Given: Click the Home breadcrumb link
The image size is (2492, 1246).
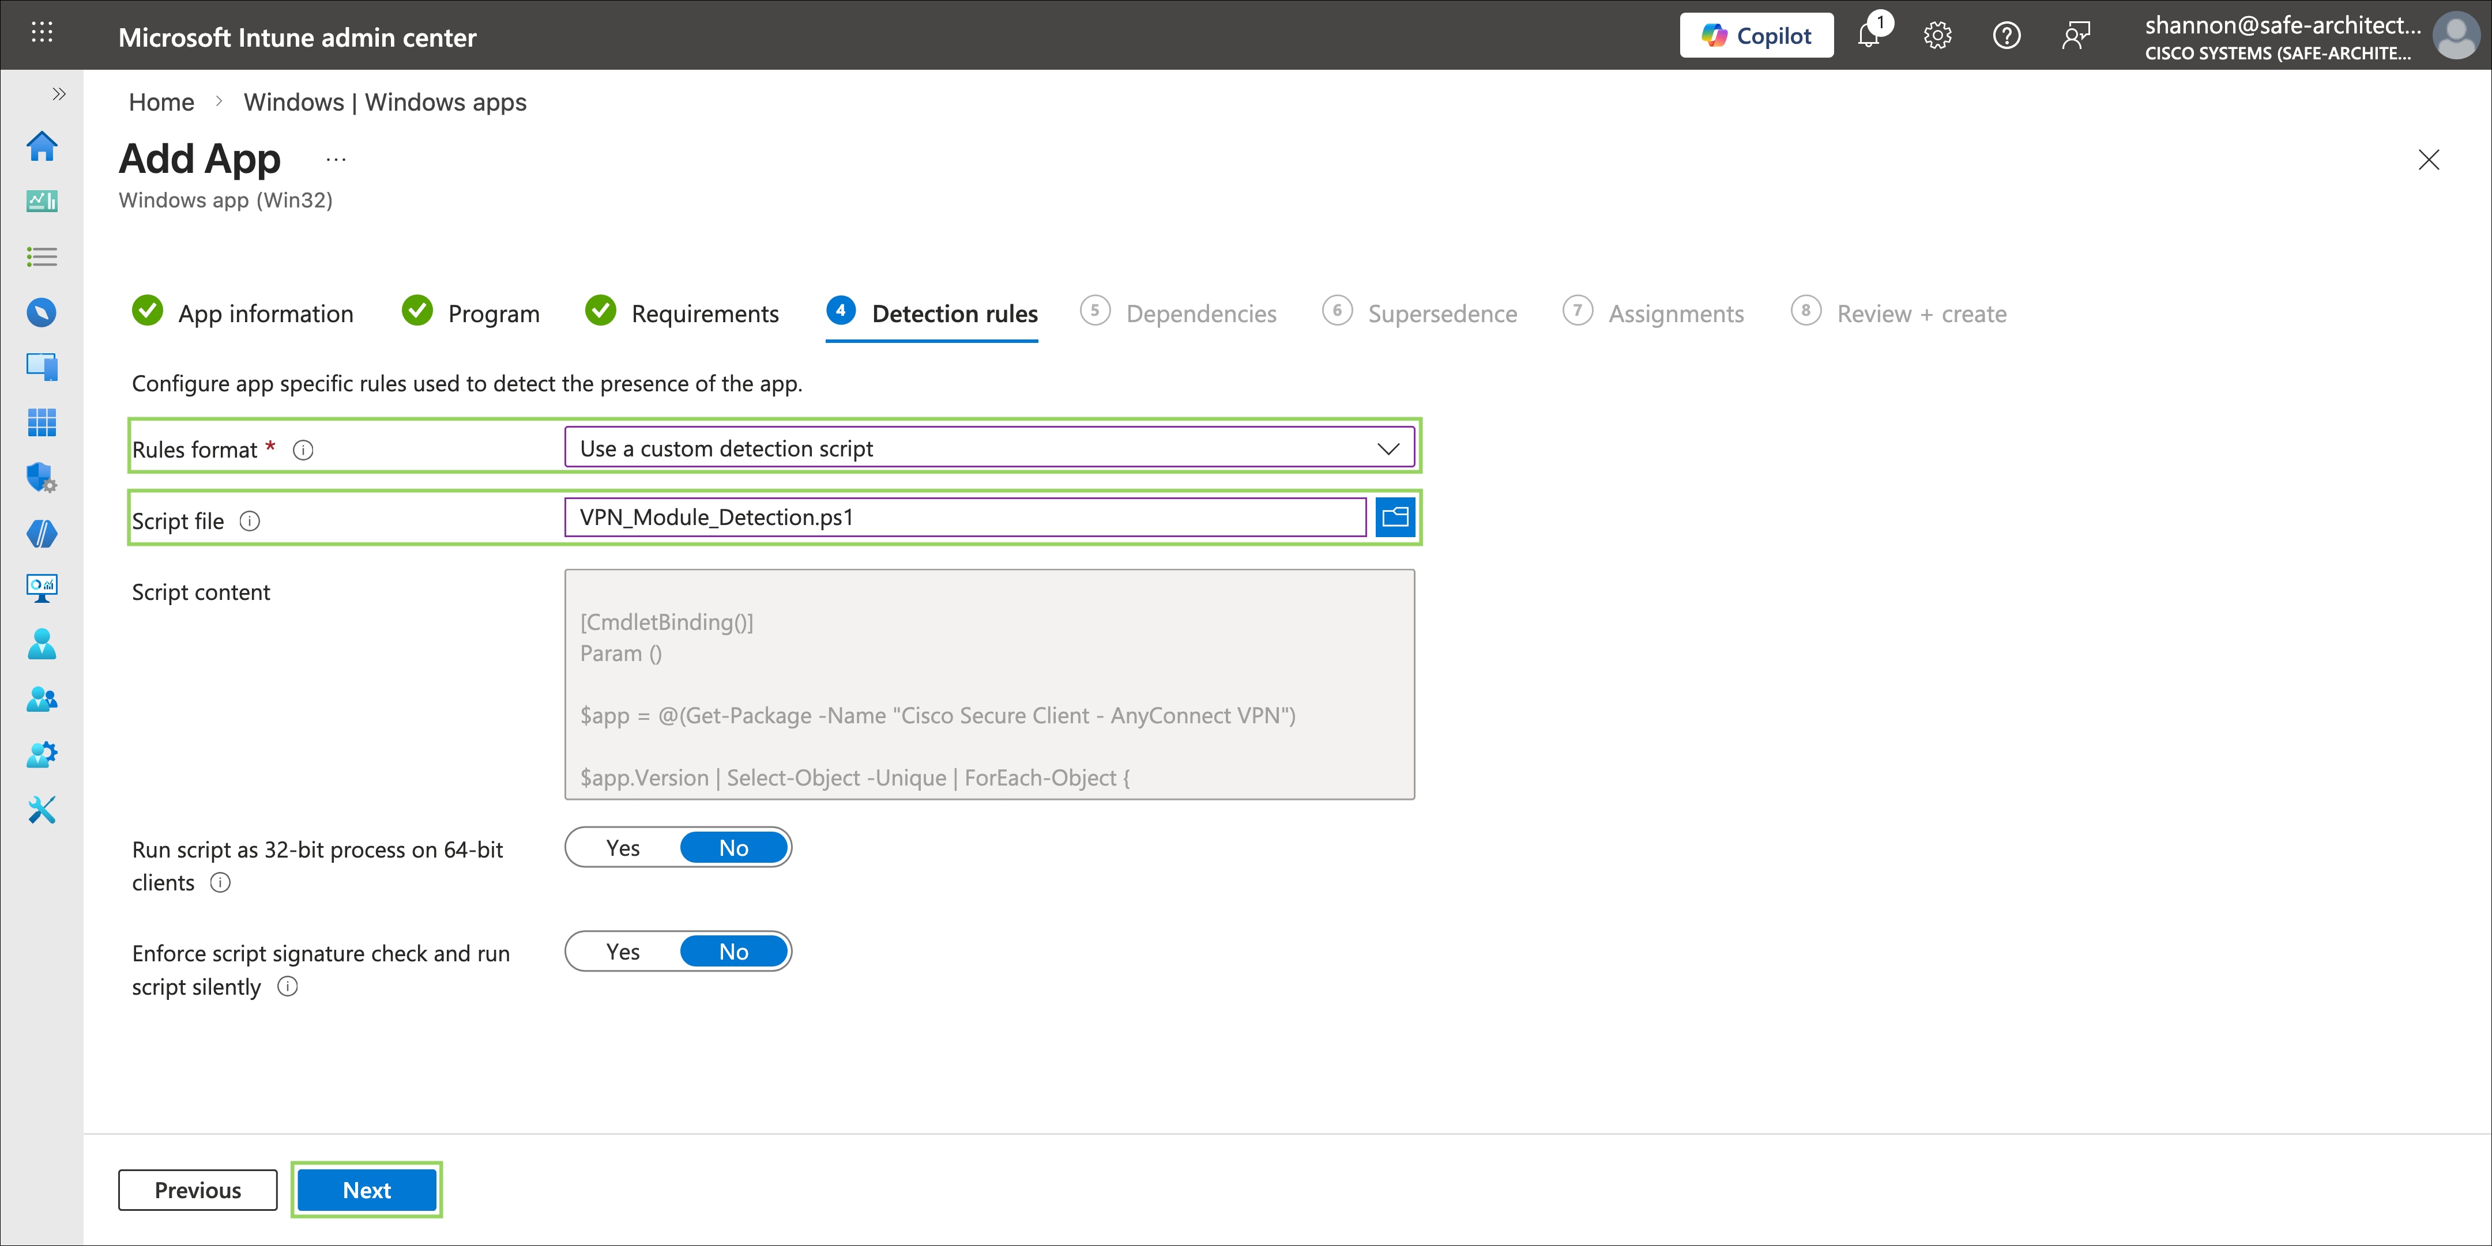Looking at the screenshot, I should (161, 103).
